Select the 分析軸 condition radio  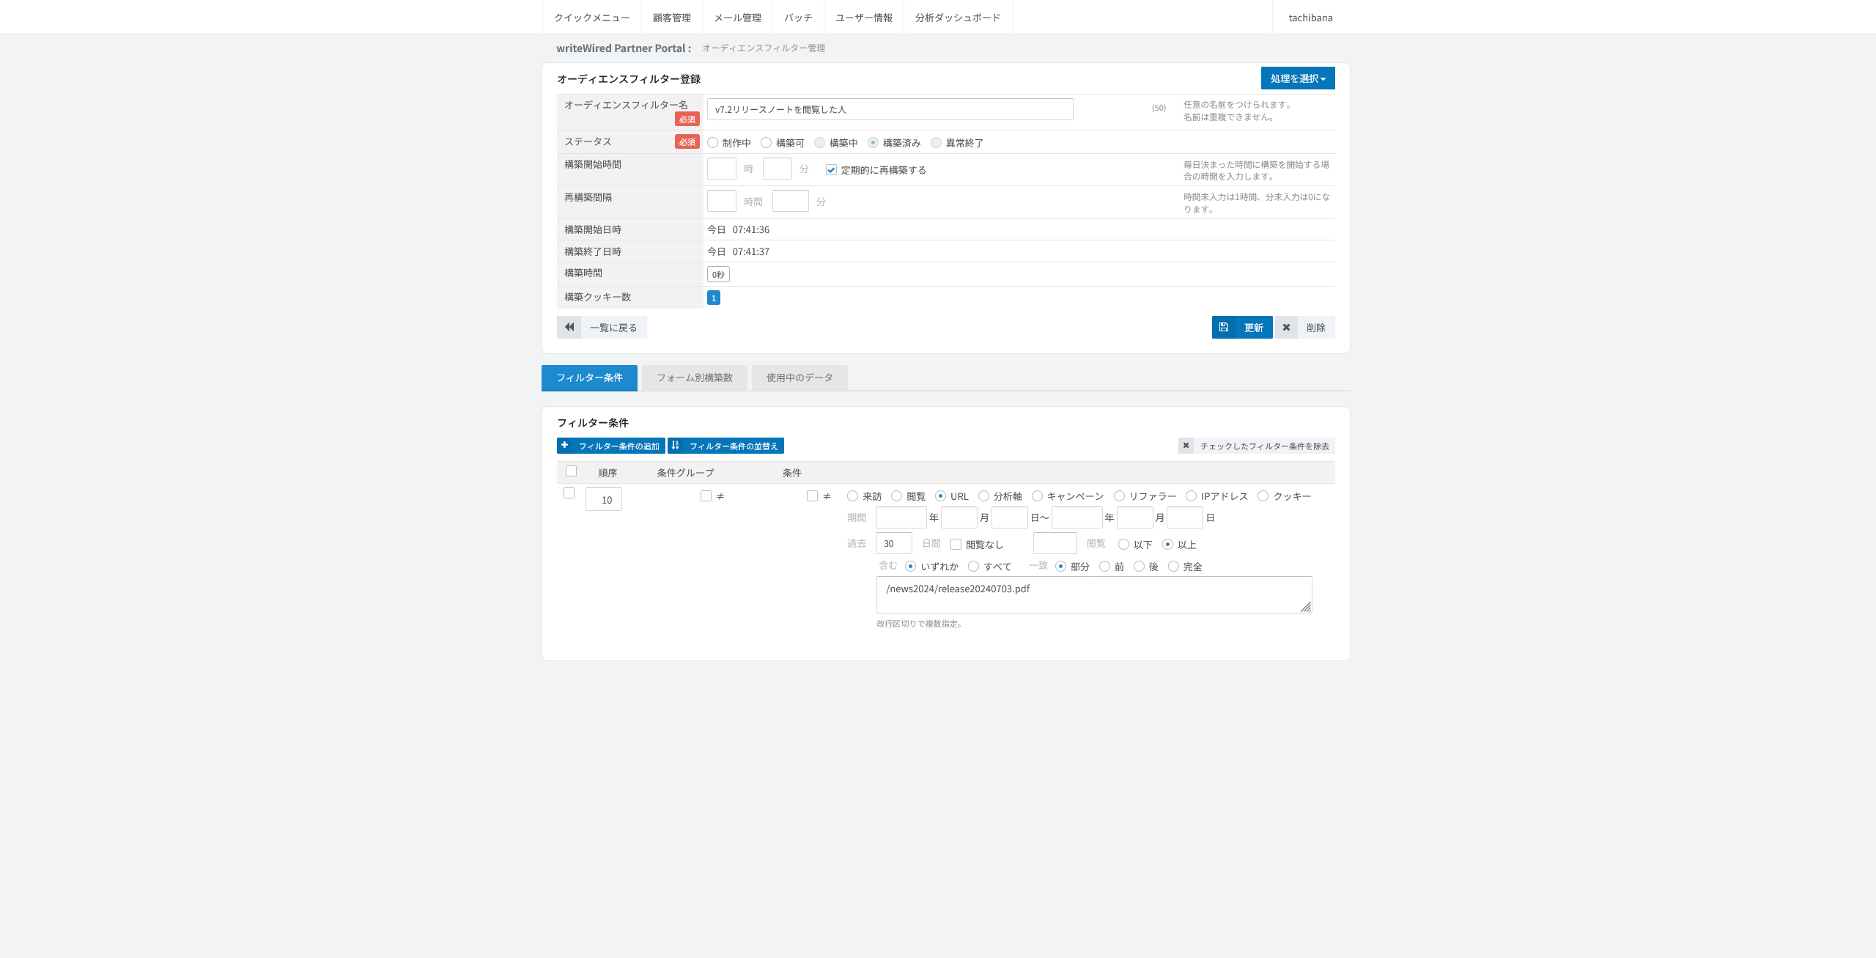tap(983, 496)
